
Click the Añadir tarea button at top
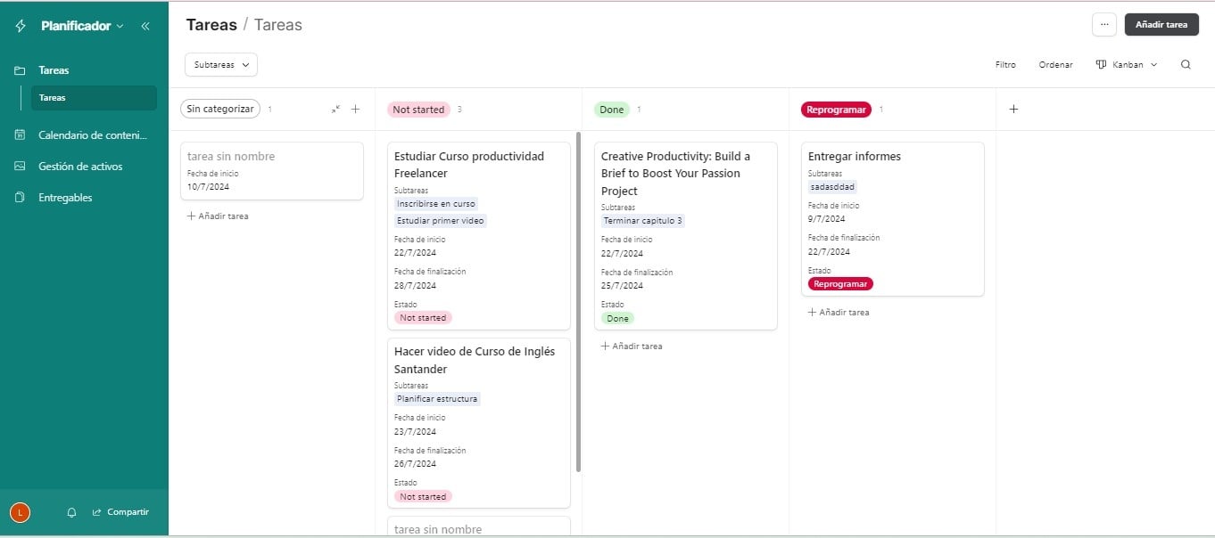point(1161,25)
